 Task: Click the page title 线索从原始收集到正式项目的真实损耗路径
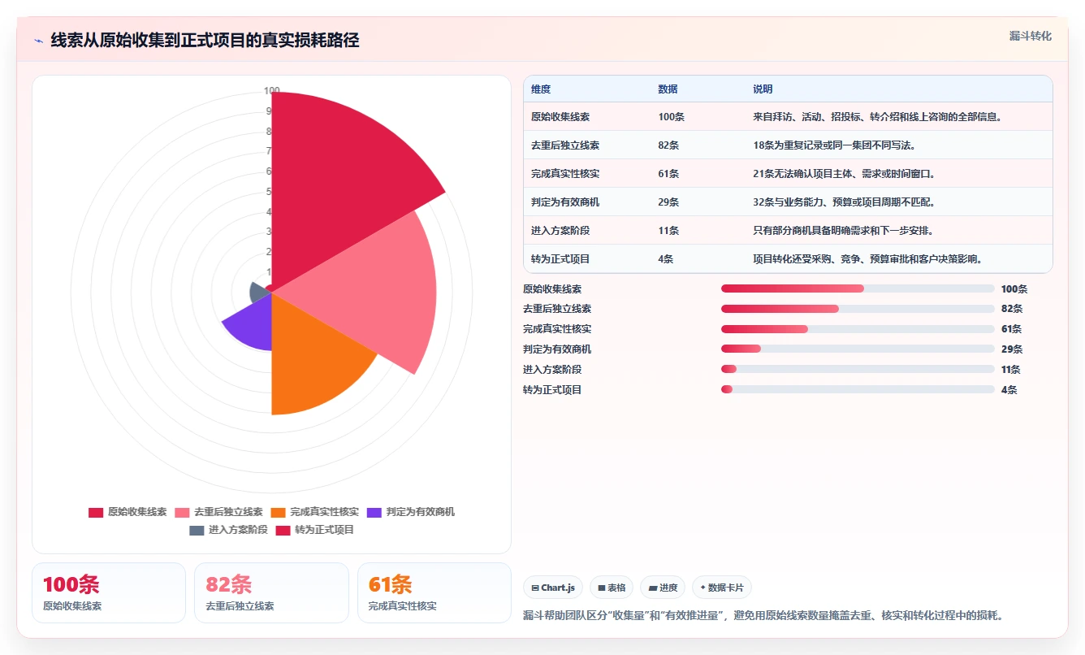click(205, 41)
